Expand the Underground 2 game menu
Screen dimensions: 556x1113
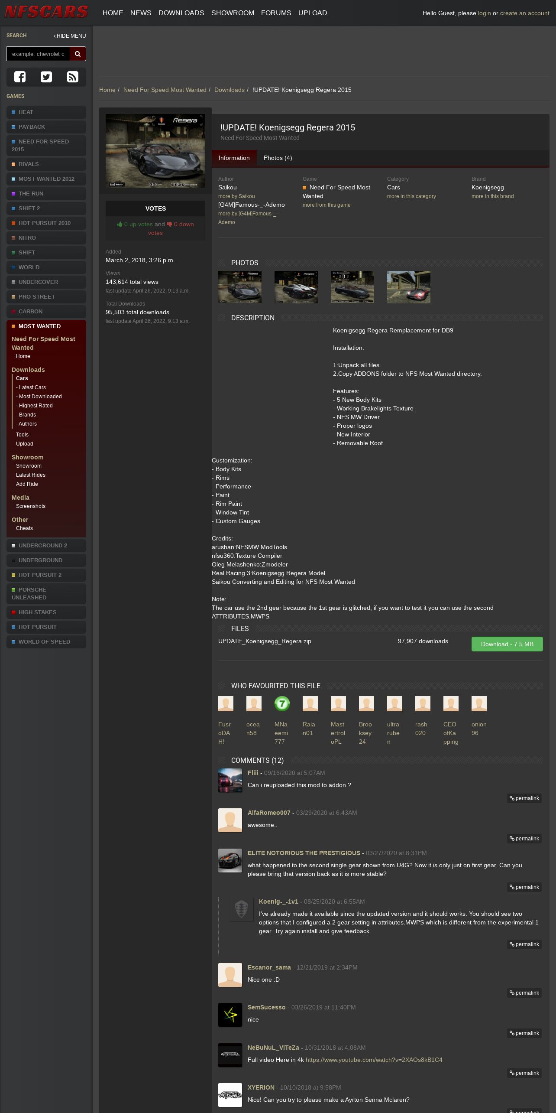[46, 546]
